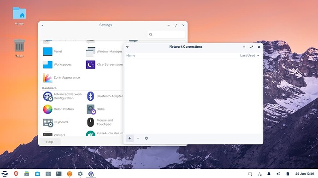Open Xfce Screensaver settings
Viewport: 318px width, 178px height.
pyautogui.click(x=104, y=64)
